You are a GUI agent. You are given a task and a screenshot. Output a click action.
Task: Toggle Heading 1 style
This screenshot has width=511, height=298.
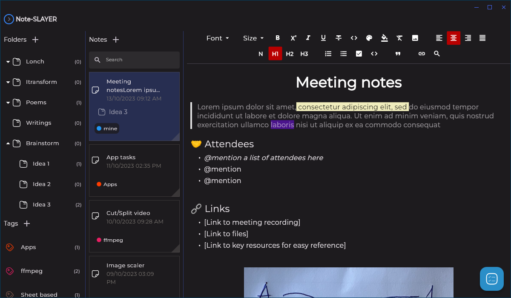(275, 54)
